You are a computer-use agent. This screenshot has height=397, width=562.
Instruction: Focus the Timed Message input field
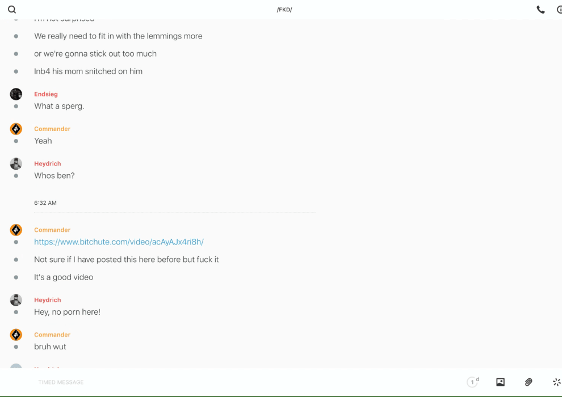(x=227, y=382)
